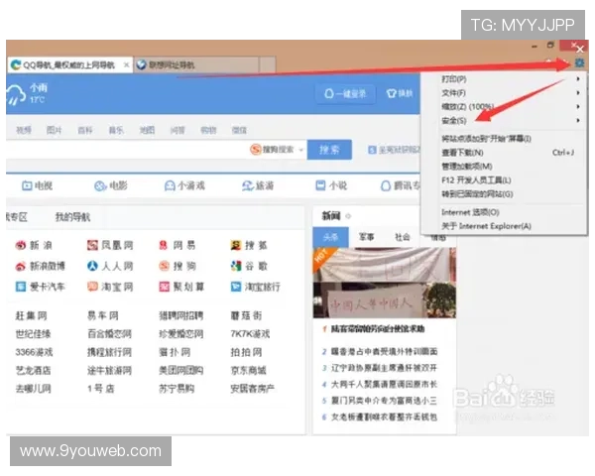Image resolution: width=595 pixels, height=476 pixels.
Task: Open the 拍拍网 link
Action: coord(246,352)
